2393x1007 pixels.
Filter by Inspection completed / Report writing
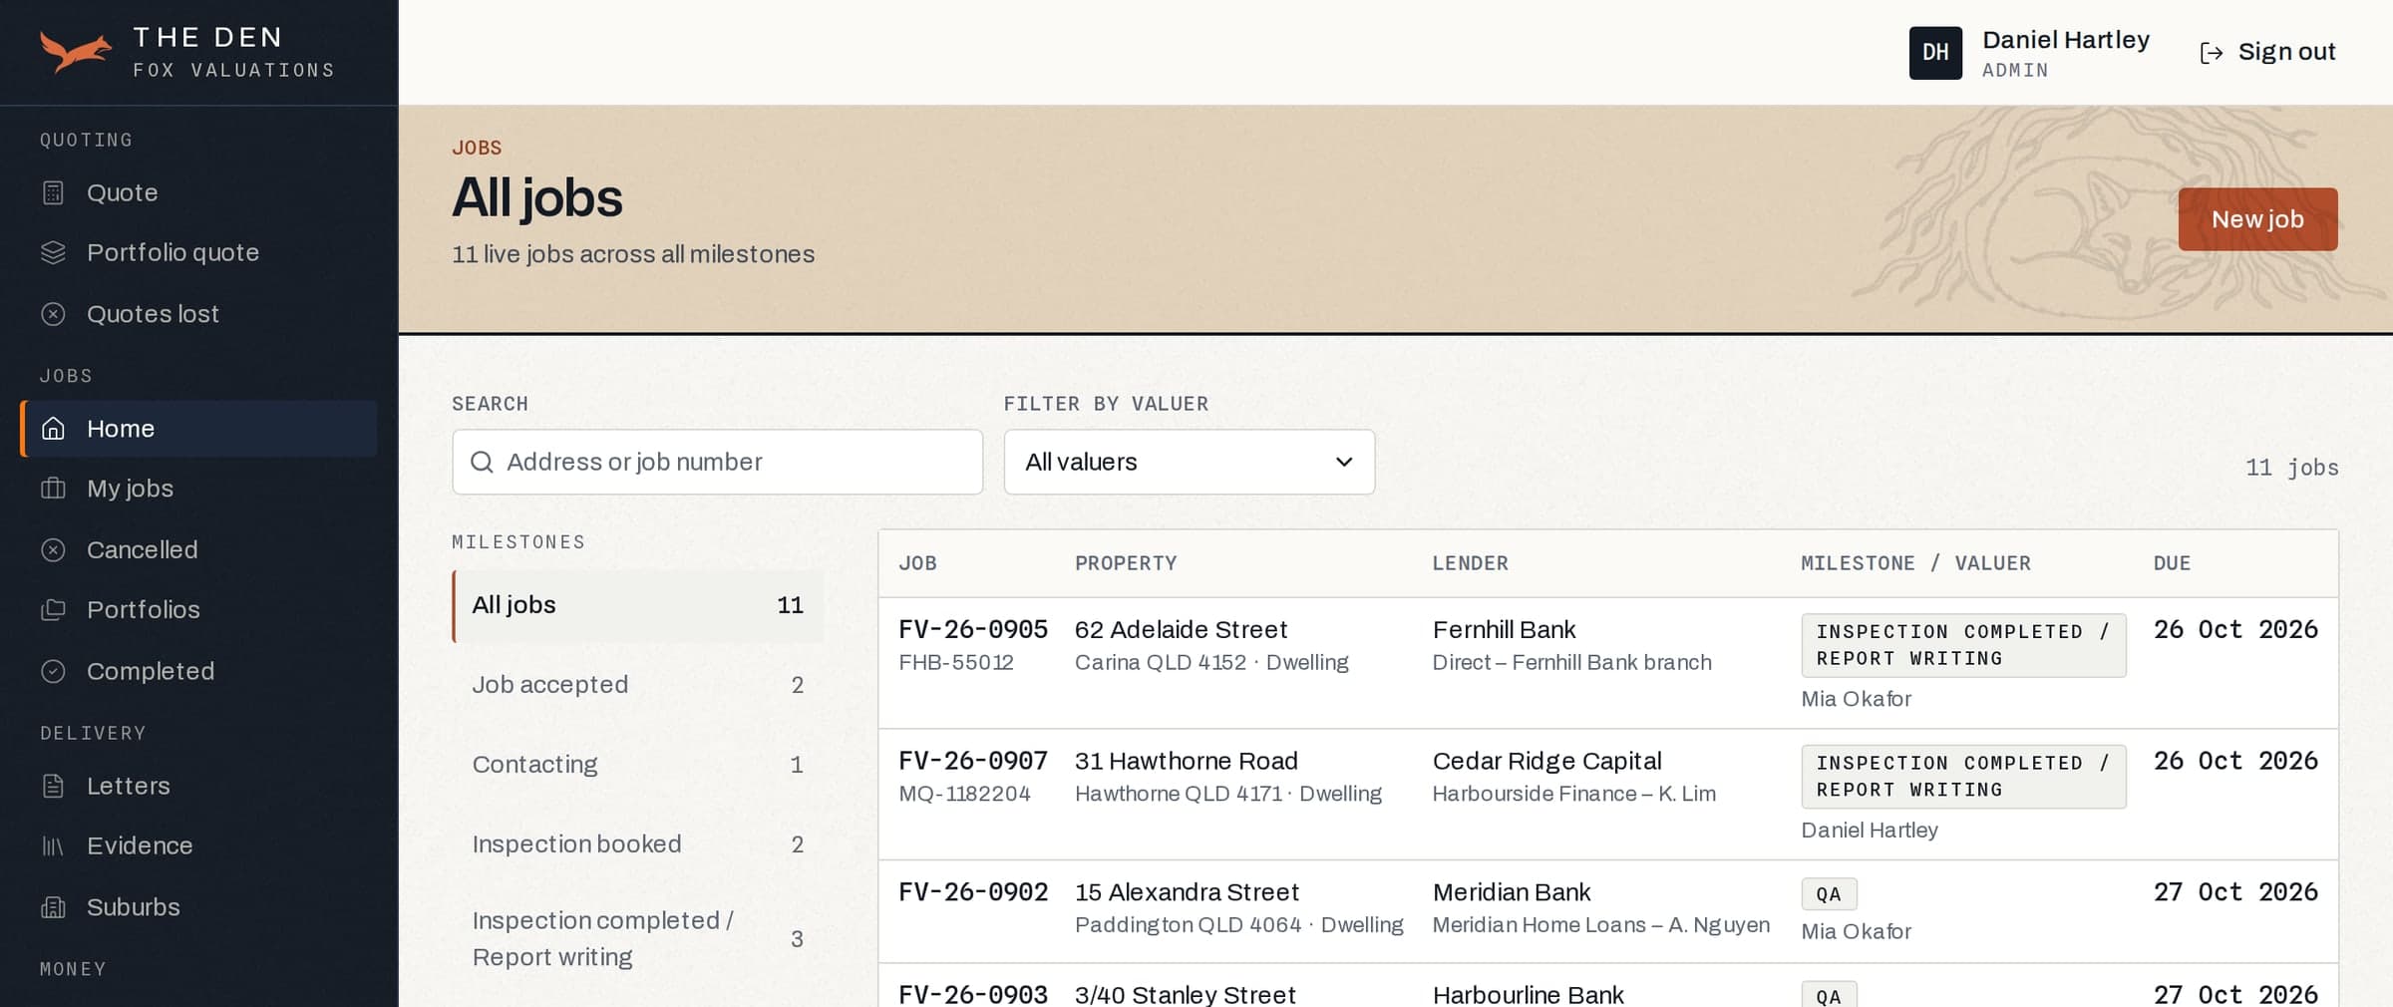(638, 938)
